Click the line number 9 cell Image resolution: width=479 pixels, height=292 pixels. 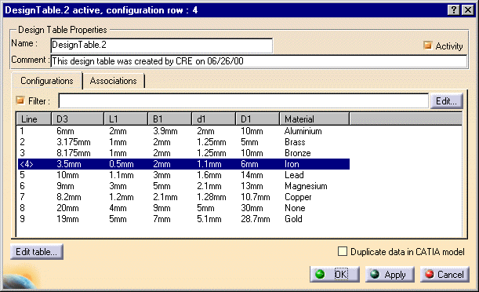point(22,219)
